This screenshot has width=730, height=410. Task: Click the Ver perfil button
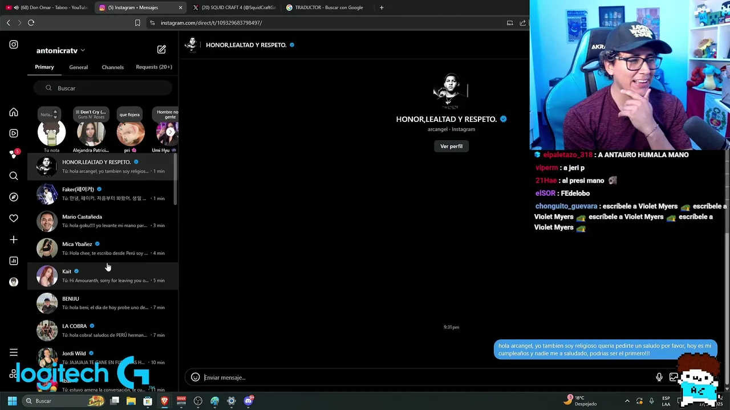tap(451, 146)
